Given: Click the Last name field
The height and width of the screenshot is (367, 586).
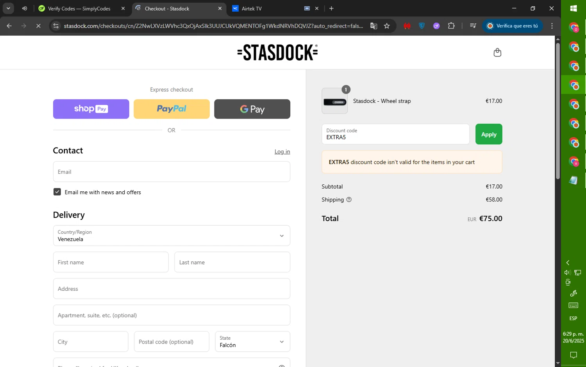Looking at the screenshot, I should [232, 262].
